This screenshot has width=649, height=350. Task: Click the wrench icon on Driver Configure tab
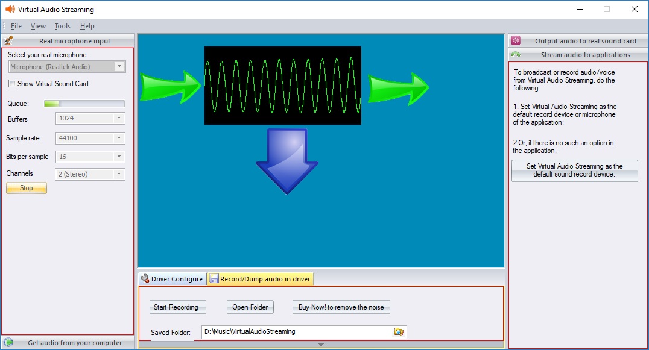(x=145, y=279)
